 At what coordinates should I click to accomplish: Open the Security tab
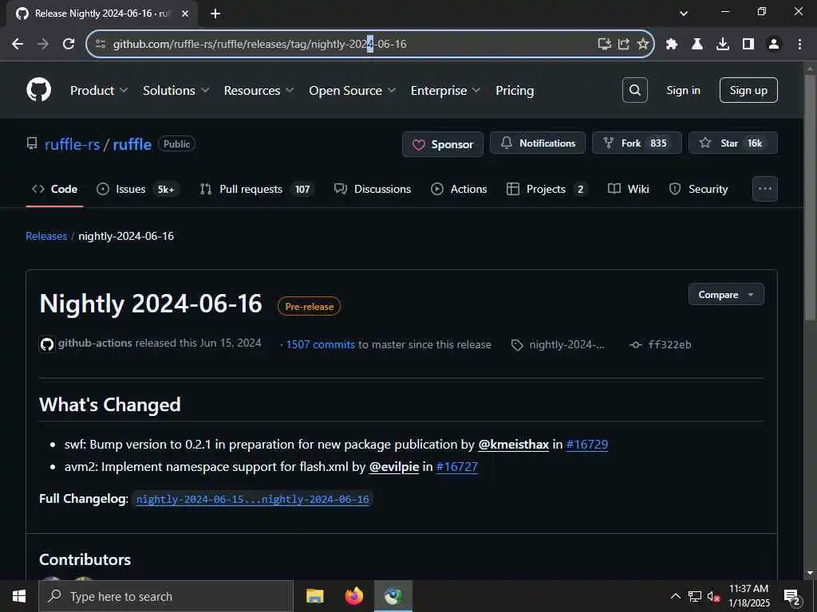698,189
